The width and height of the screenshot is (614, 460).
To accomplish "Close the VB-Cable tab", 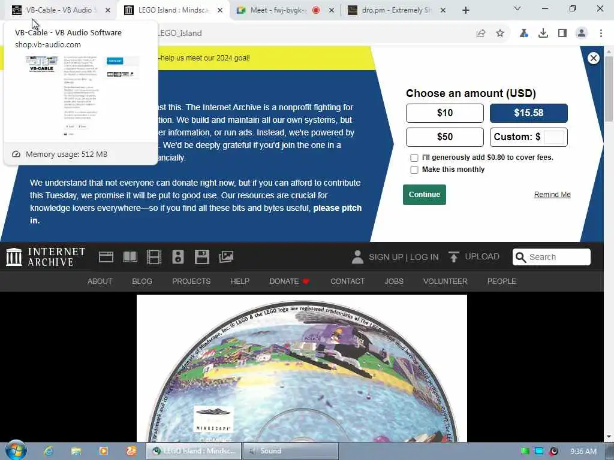I will click(x=108, y=11).
